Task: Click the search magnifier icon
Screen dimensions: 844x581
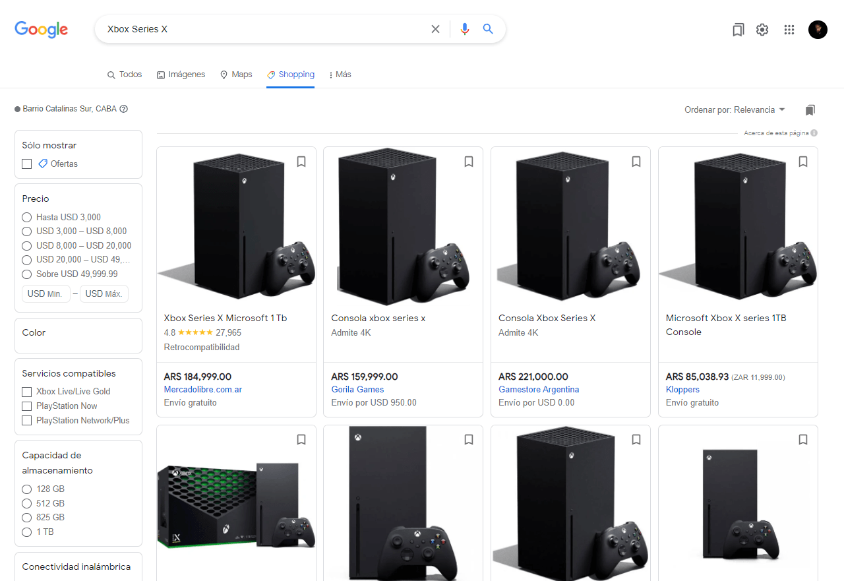Action: pyautogui.click(x=487, y=29)
